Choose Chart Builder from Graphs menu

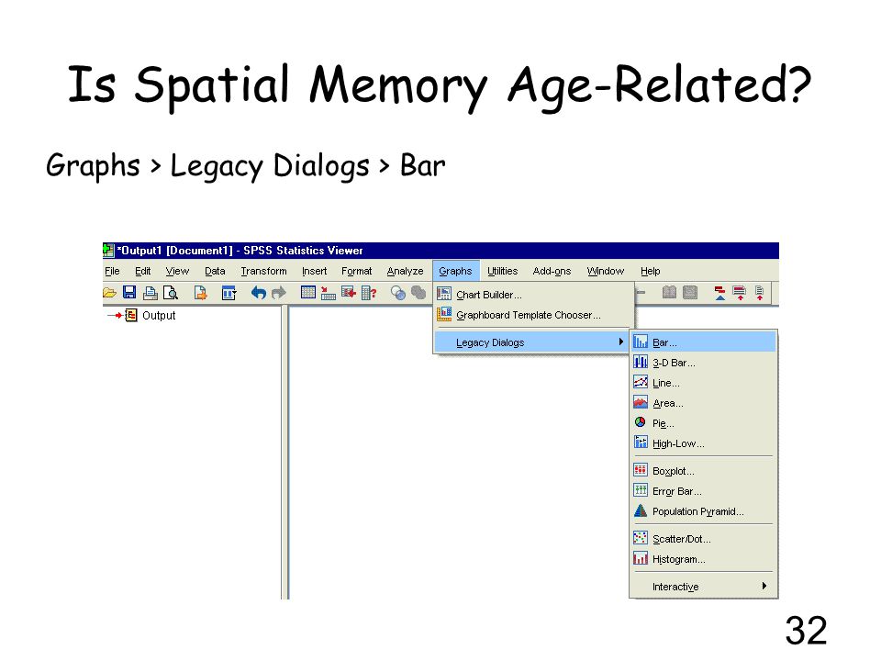click(534, 295)
